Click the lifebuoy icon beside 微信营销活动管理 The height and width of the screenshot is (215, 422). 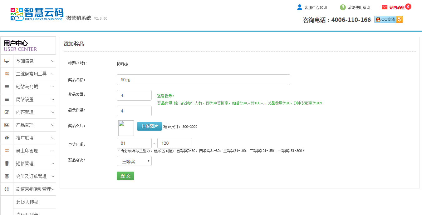coord(7,189)
